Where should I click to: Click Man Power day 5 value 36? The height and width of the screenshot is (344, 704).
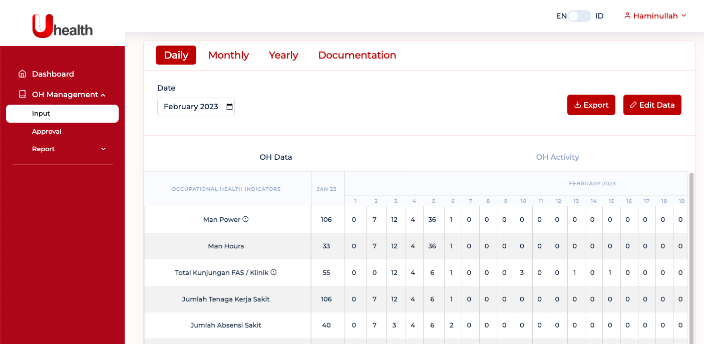432,219
